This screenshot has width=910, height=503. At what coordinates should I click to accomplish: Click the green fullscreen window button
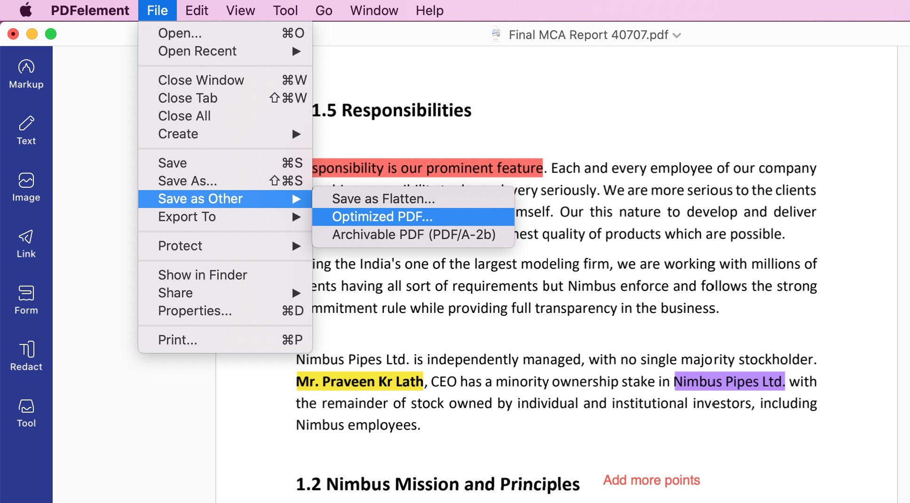(51, 34)
